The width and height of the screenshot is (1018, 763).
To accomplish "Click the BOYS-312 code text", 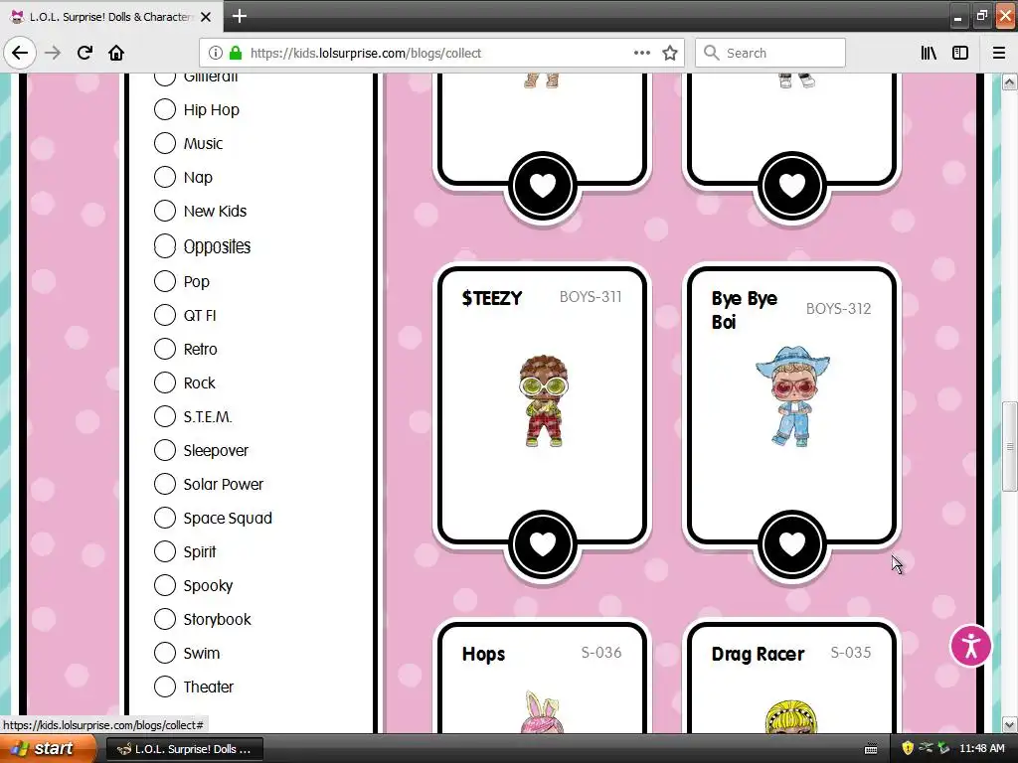I will [838, 308].
